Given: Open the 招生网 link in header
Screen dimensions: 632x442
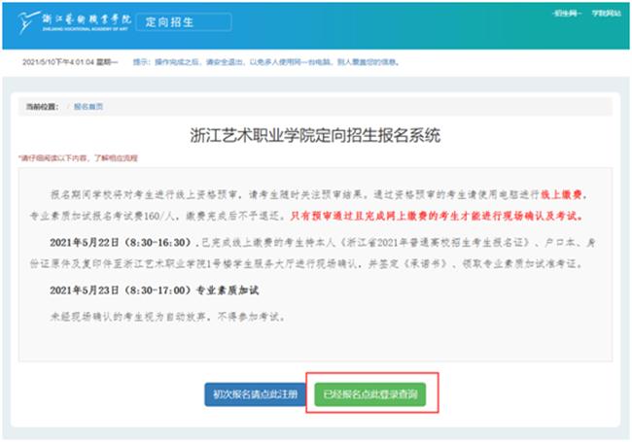Looking at the screenshot, I should click(564, 14).
